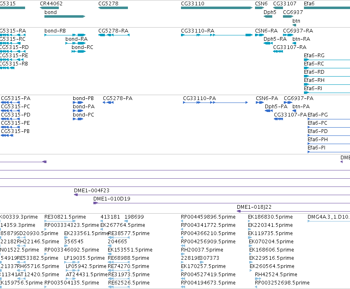The height and width of the screenshot is (289, 350).
Task: Click the Dph5 gene glyph
Action: tap(268, 16)
